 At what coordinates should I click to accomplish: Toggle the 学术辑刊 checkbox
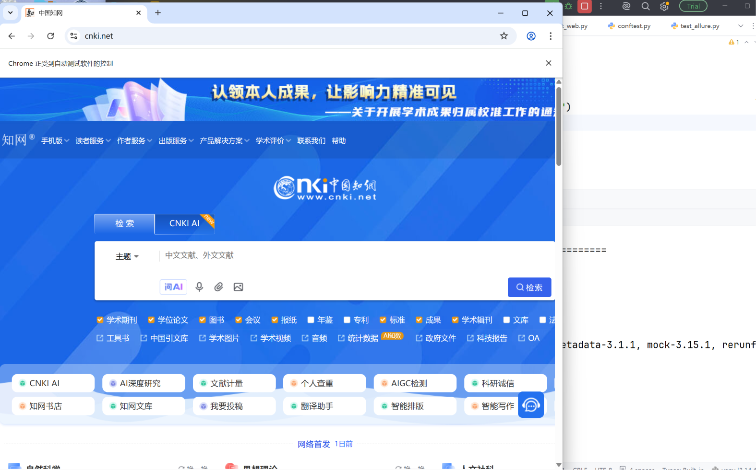455,320
